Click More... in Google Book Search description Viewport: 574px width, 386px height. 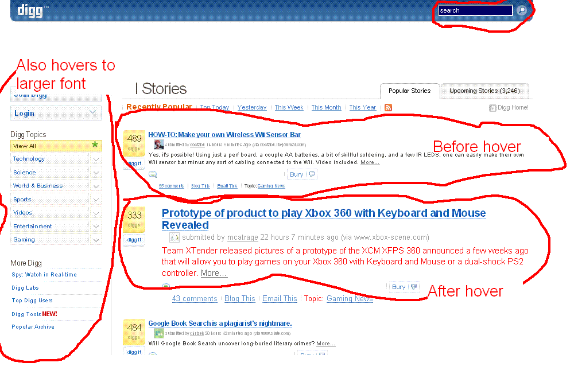pos(325,343)
